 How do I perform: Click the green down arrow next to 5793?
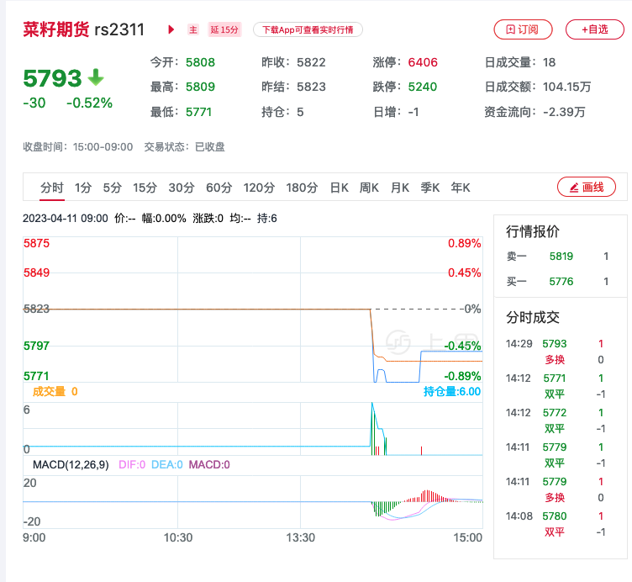coord(96,78)
